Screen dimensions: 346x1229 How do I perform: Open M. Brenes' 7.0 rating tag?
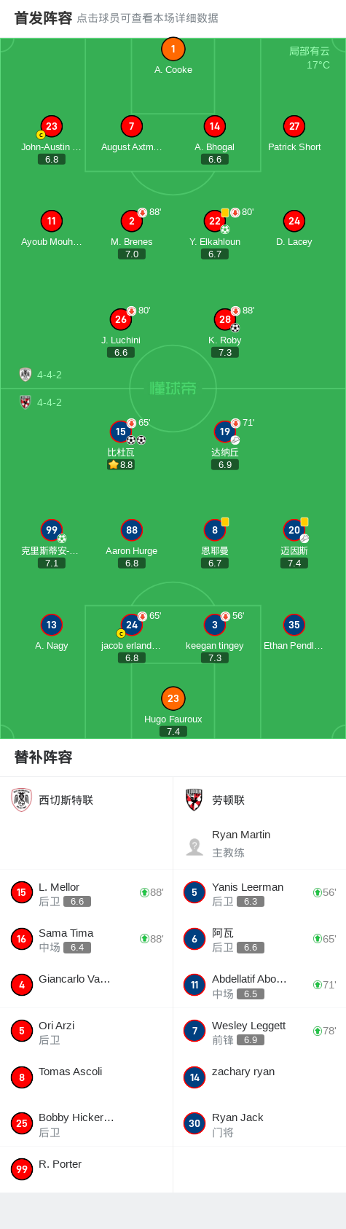[x=132, y=254]
